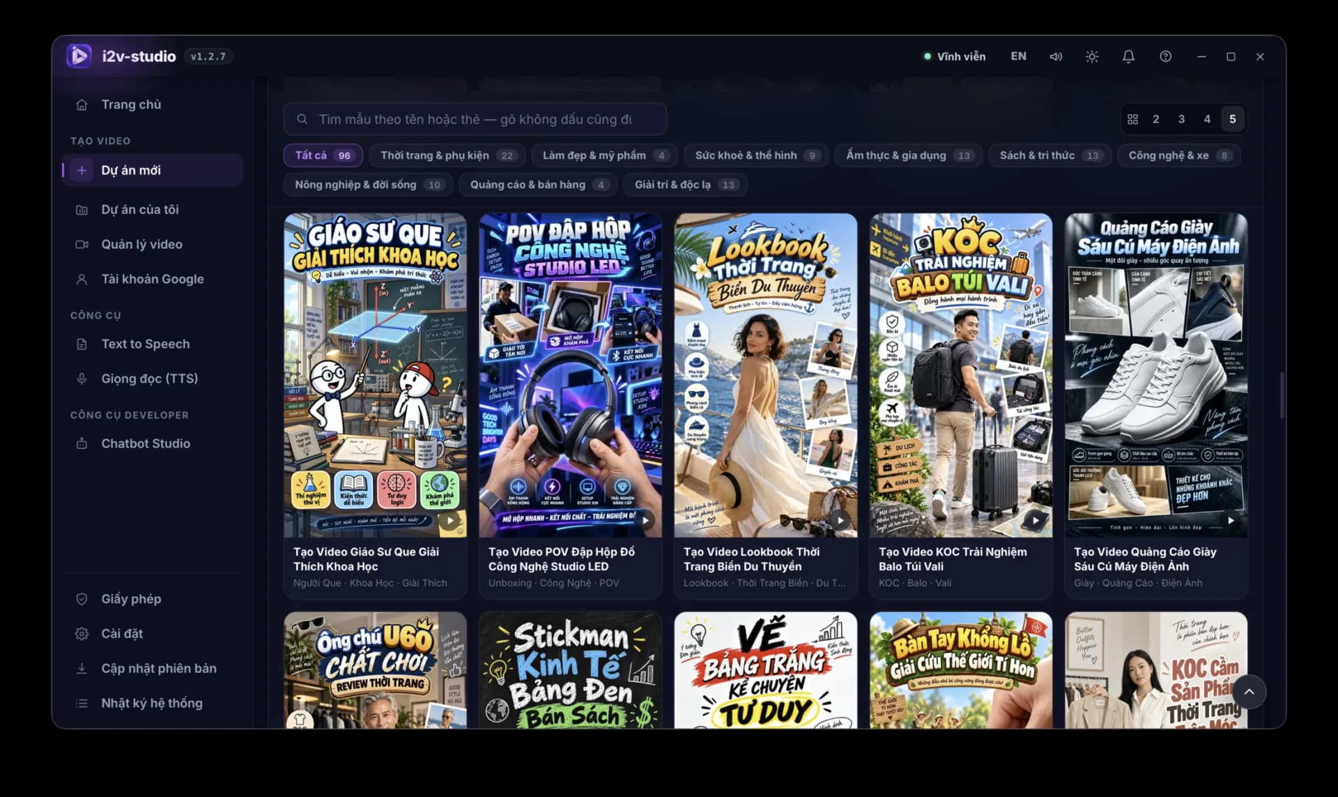Set grid to 3 columns
The image size is (1338, 797).
click(x=1181, y=119)
